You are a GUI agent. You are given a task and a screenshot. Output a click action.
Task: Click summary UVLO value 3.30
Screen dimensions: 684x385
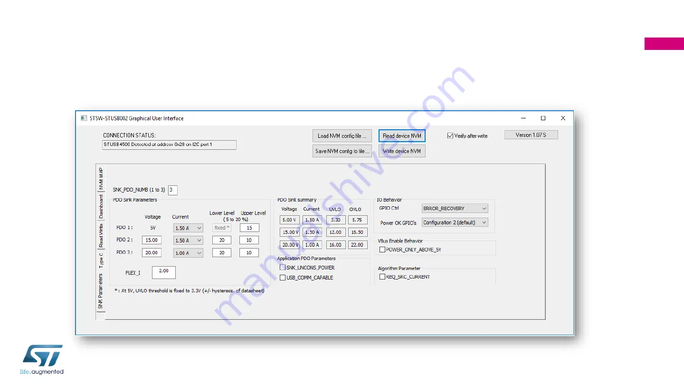point(336,220)
